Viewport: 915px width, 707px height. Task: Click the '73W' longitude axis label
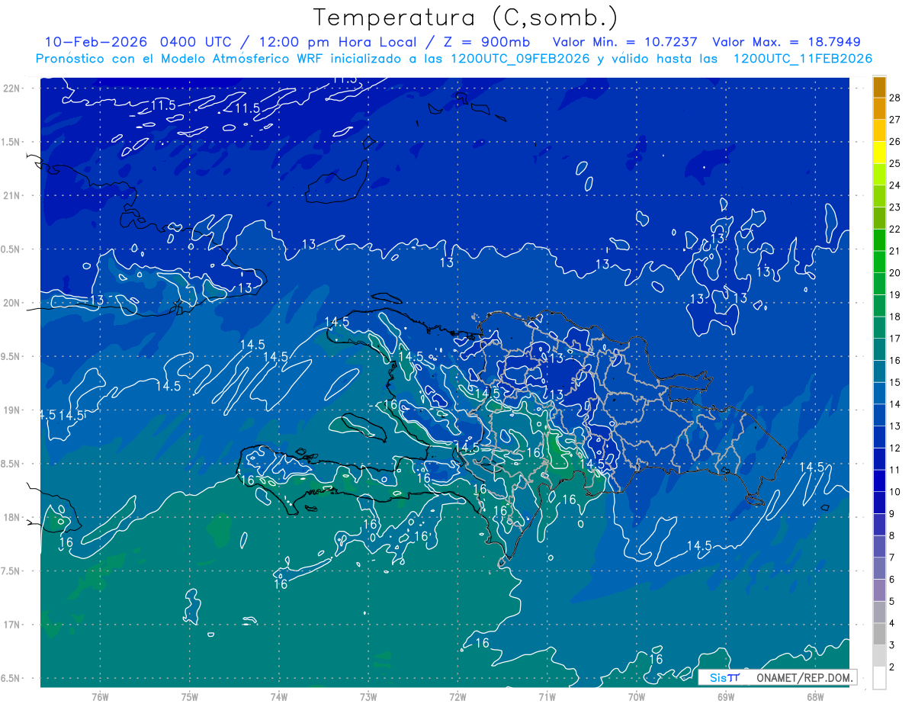point(368,697)
